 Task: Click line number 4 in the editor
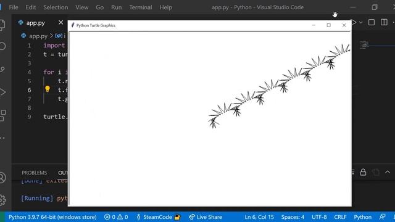pyautogui.click(x=29, y=72)
